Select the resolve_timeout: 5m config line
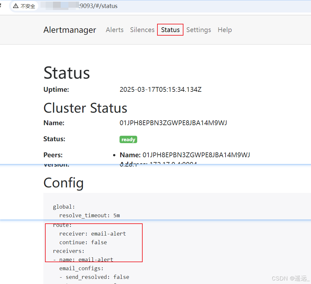The width and height of the screenshot is (311, 284). pos(89,215)
